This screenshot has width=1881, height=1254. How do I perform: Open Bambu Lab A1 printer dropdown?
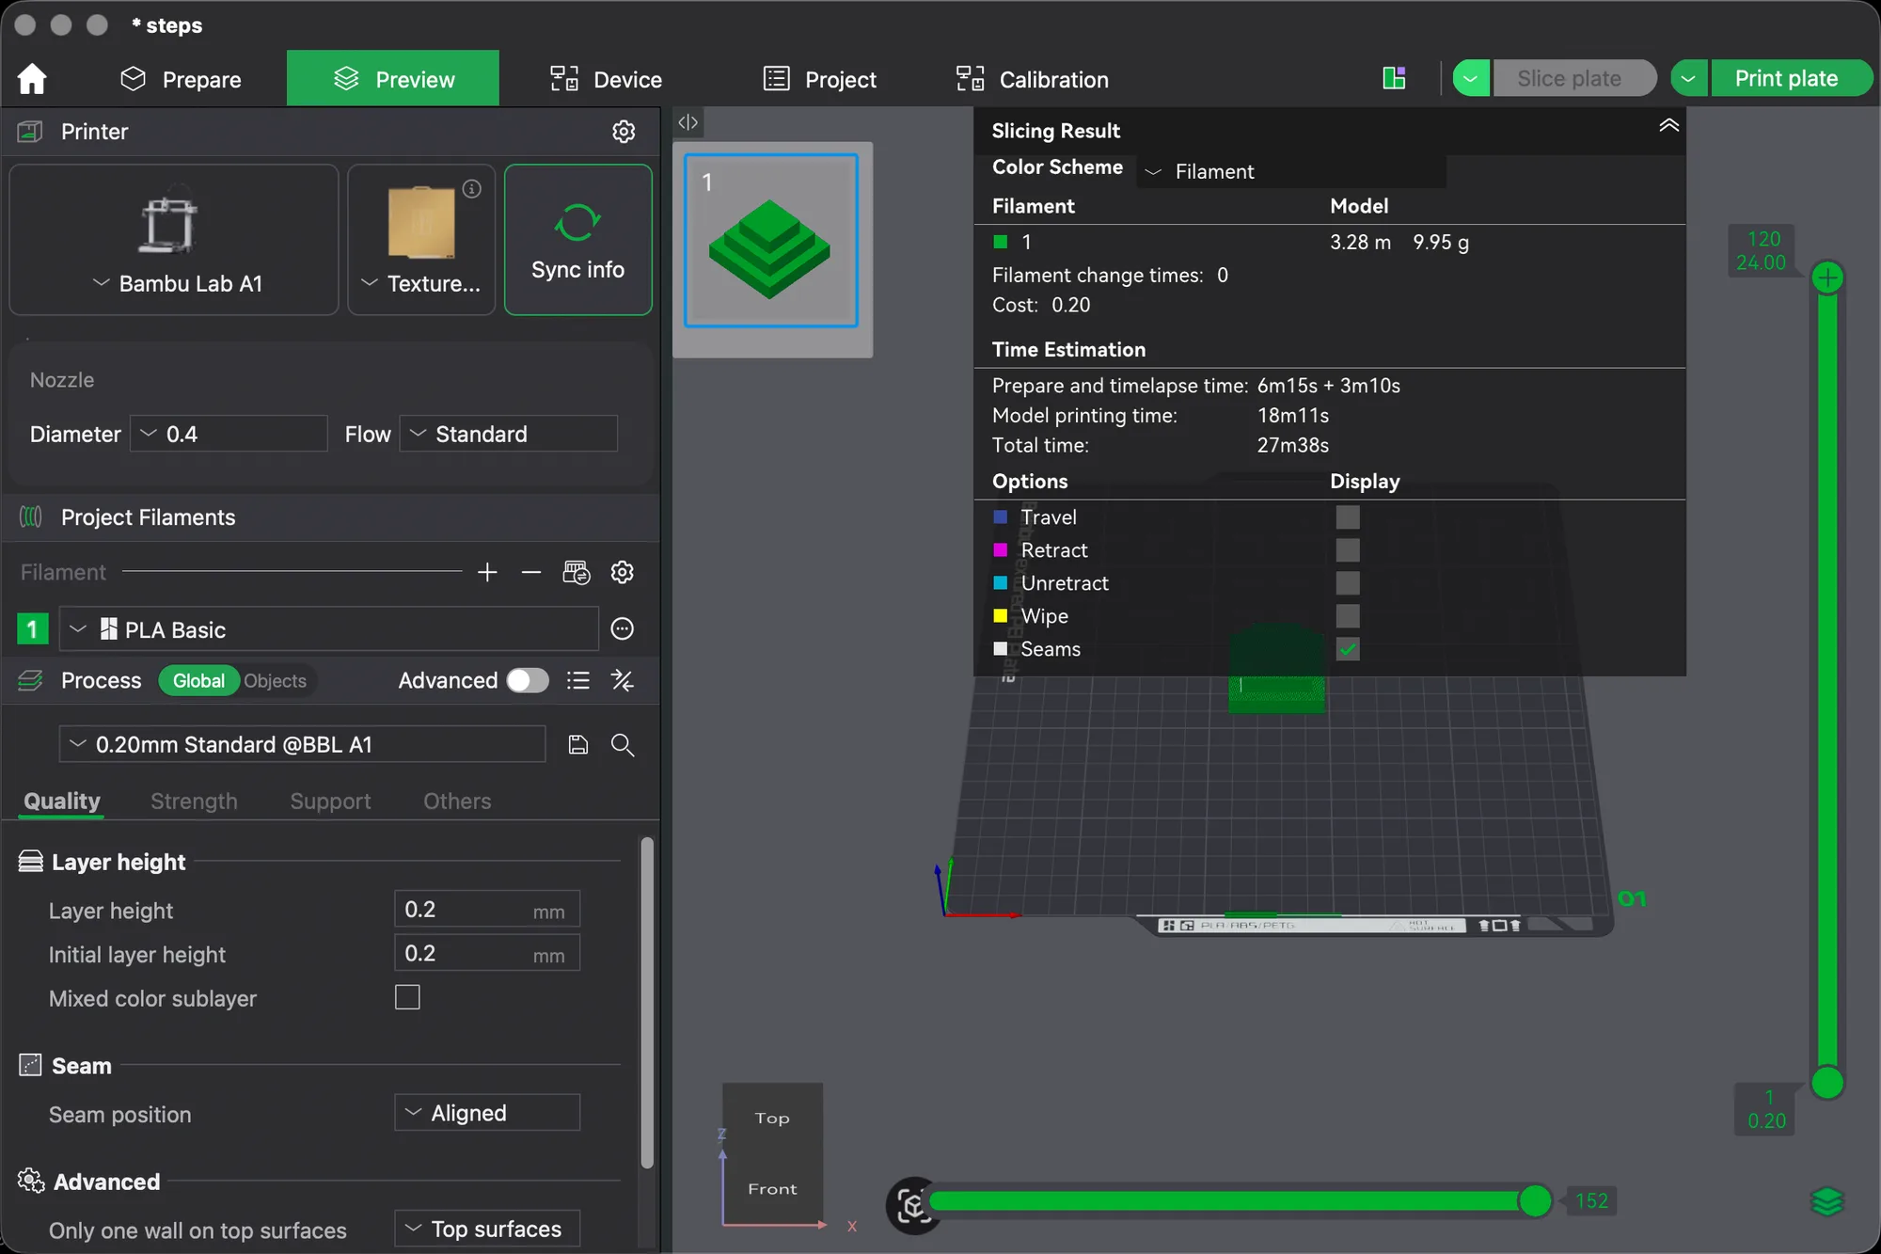(x=174, y=240)
